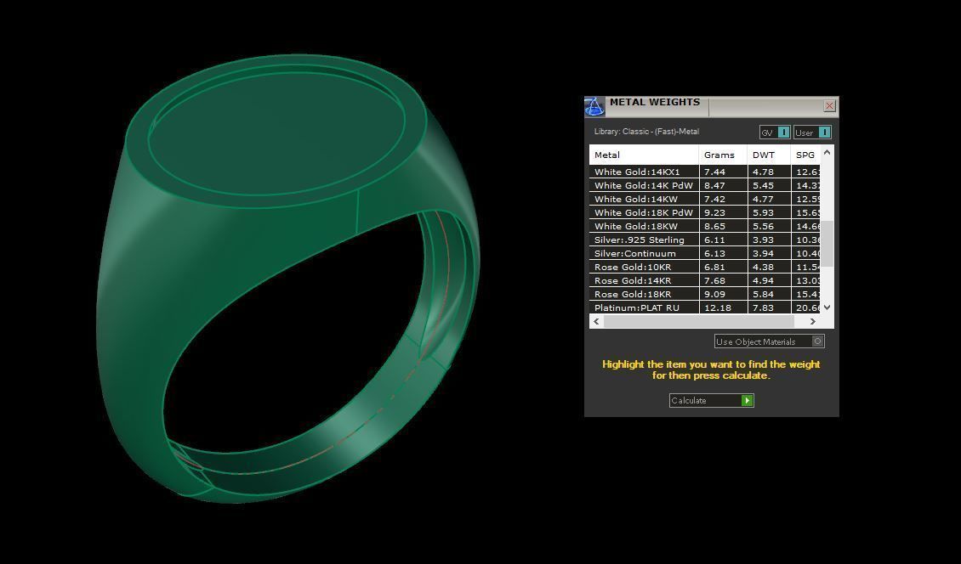961x564 pixels.
Task: Select the Platinum:PLAT RU row
Action: click(x=705, y=307)
